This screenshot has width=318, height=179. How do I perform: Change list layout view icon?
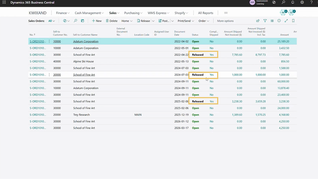coord(272,21)
